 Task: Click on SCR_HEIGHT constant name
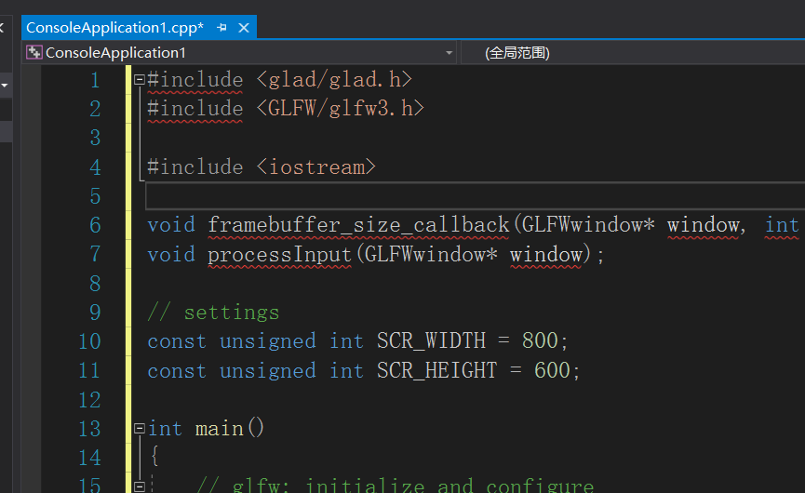(x=436, y=370)
